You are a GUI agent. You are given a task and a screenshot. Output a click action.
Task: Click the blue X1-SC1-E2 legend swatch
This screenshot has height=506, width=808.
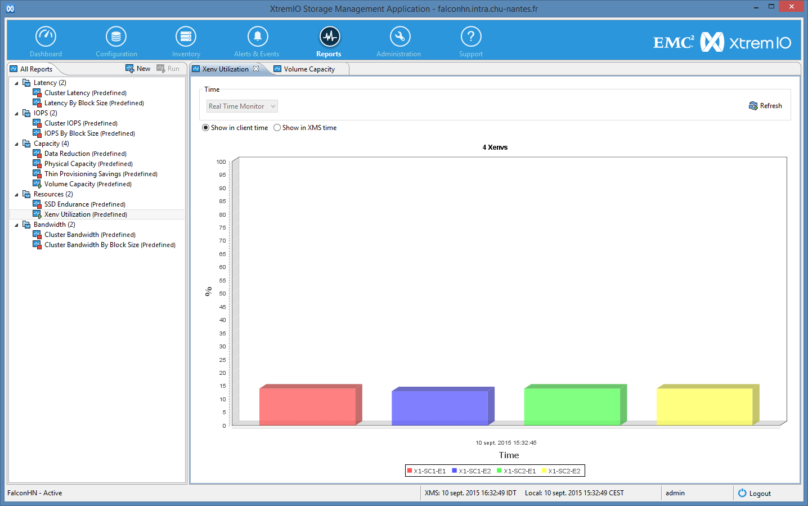(454, 471)
